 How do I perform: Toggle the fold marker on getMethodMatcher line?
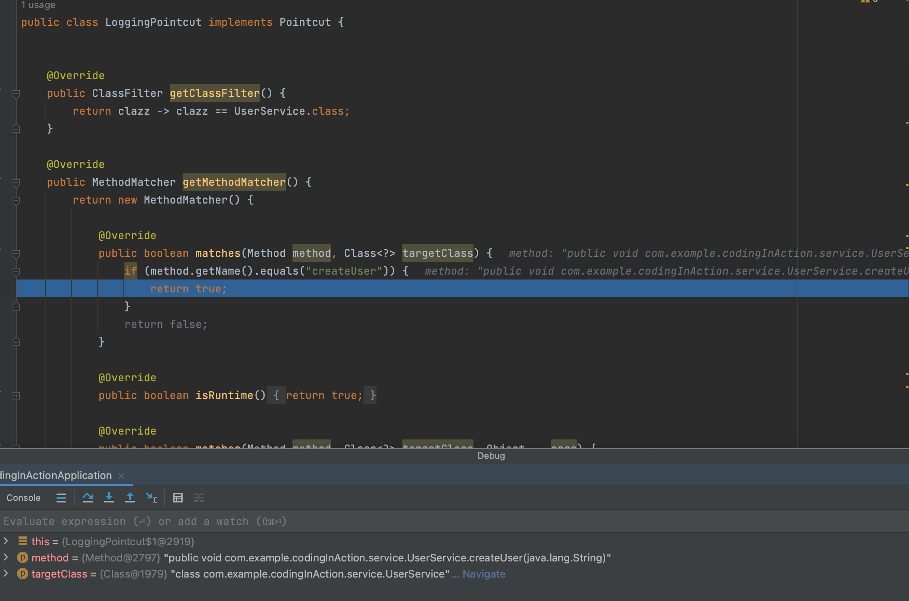pyautogui.click(x=16, y=183)
